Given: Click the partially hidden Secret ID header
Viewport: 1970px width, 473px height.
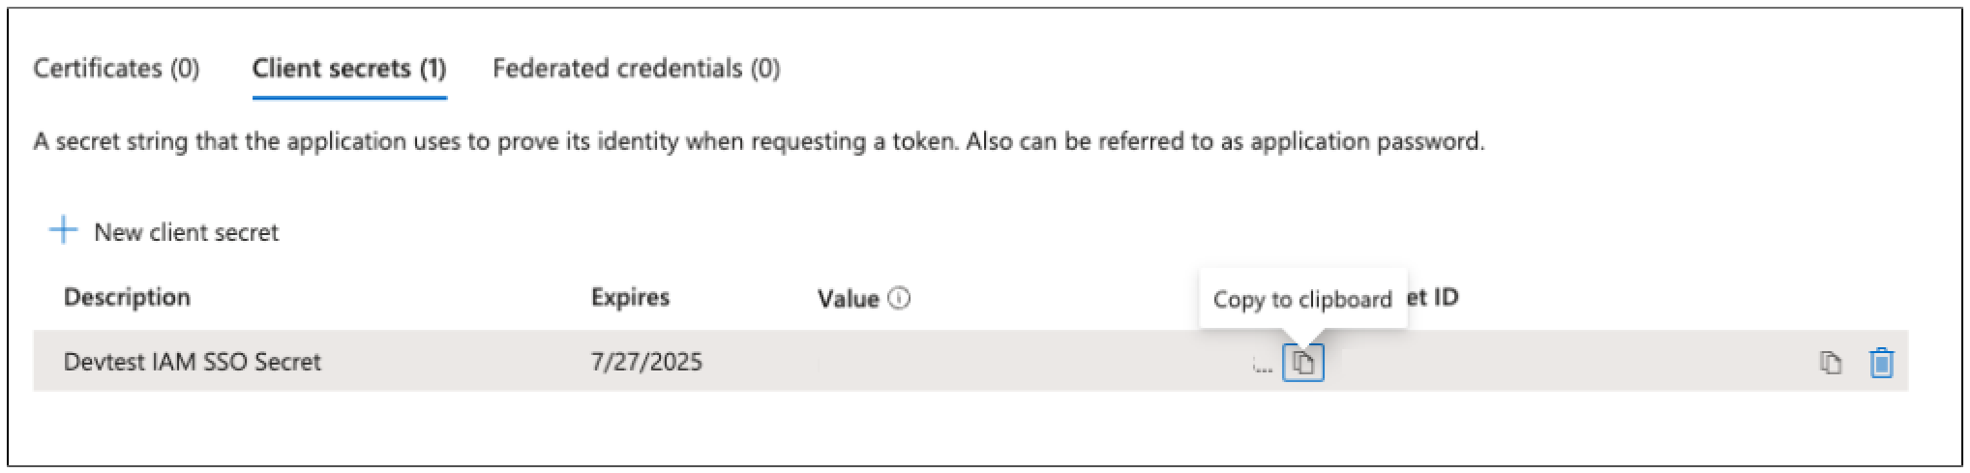Looking at the screenshot, I should pos(1433,297).
